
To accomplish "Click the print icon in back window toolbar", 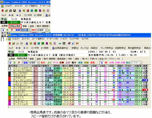I will [11, 11].
